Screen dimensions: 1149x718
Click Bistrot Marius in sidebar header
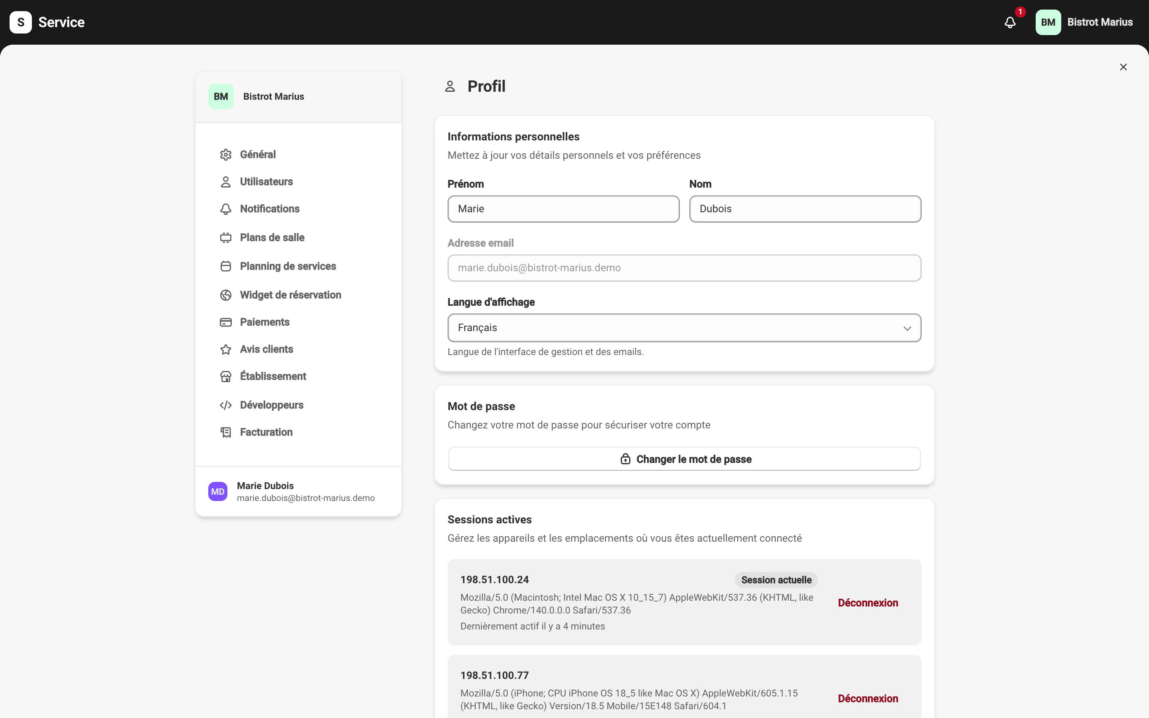(x=273, y=97)
